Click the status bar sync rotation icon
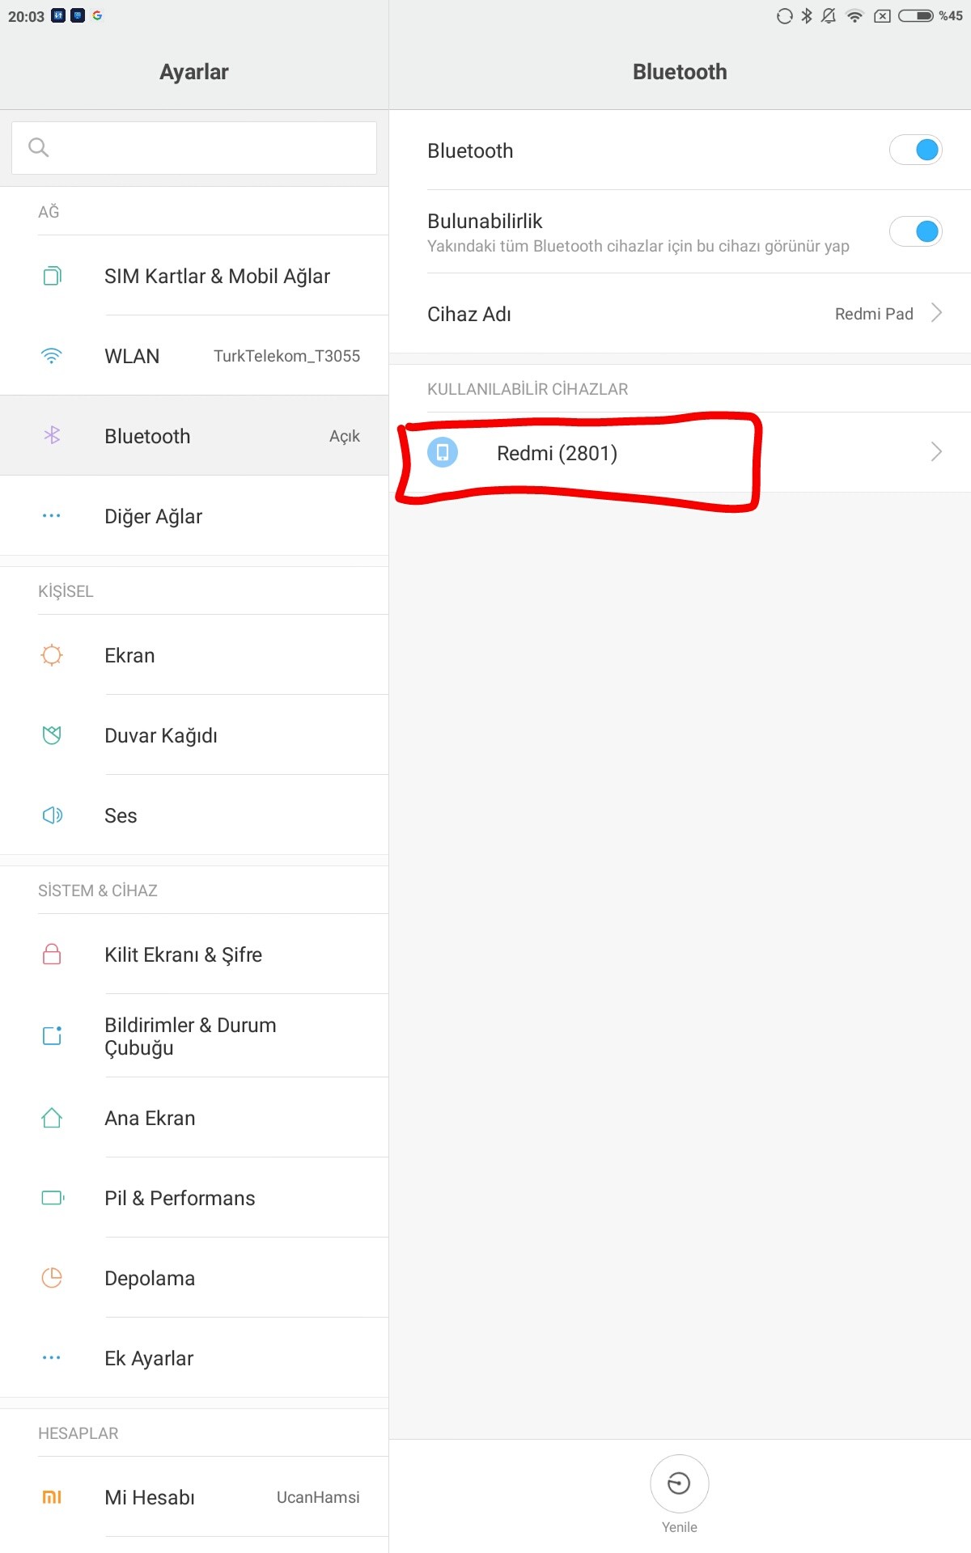The image size is (971, 1553). 784,15
